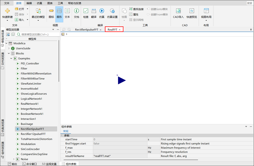Open the 工具 ribbon tab

point(60,3)
